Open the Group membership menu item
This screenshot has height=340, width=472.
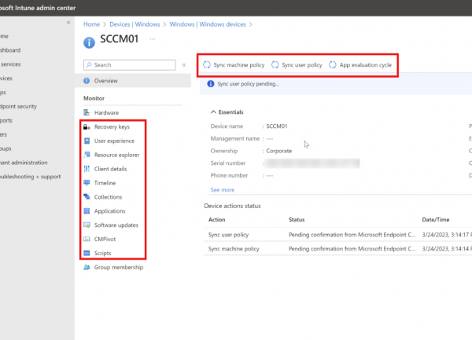pyautogui.click(x=114, y=267)
